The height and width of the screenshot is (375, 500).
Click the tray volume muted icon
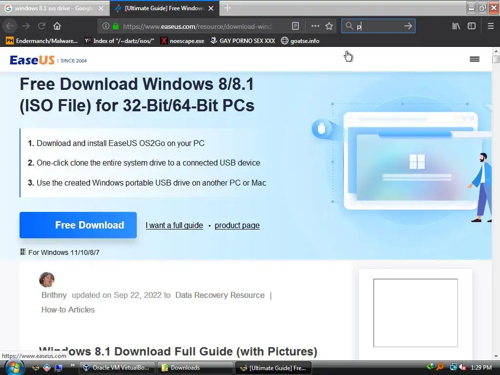coord(462,367)
